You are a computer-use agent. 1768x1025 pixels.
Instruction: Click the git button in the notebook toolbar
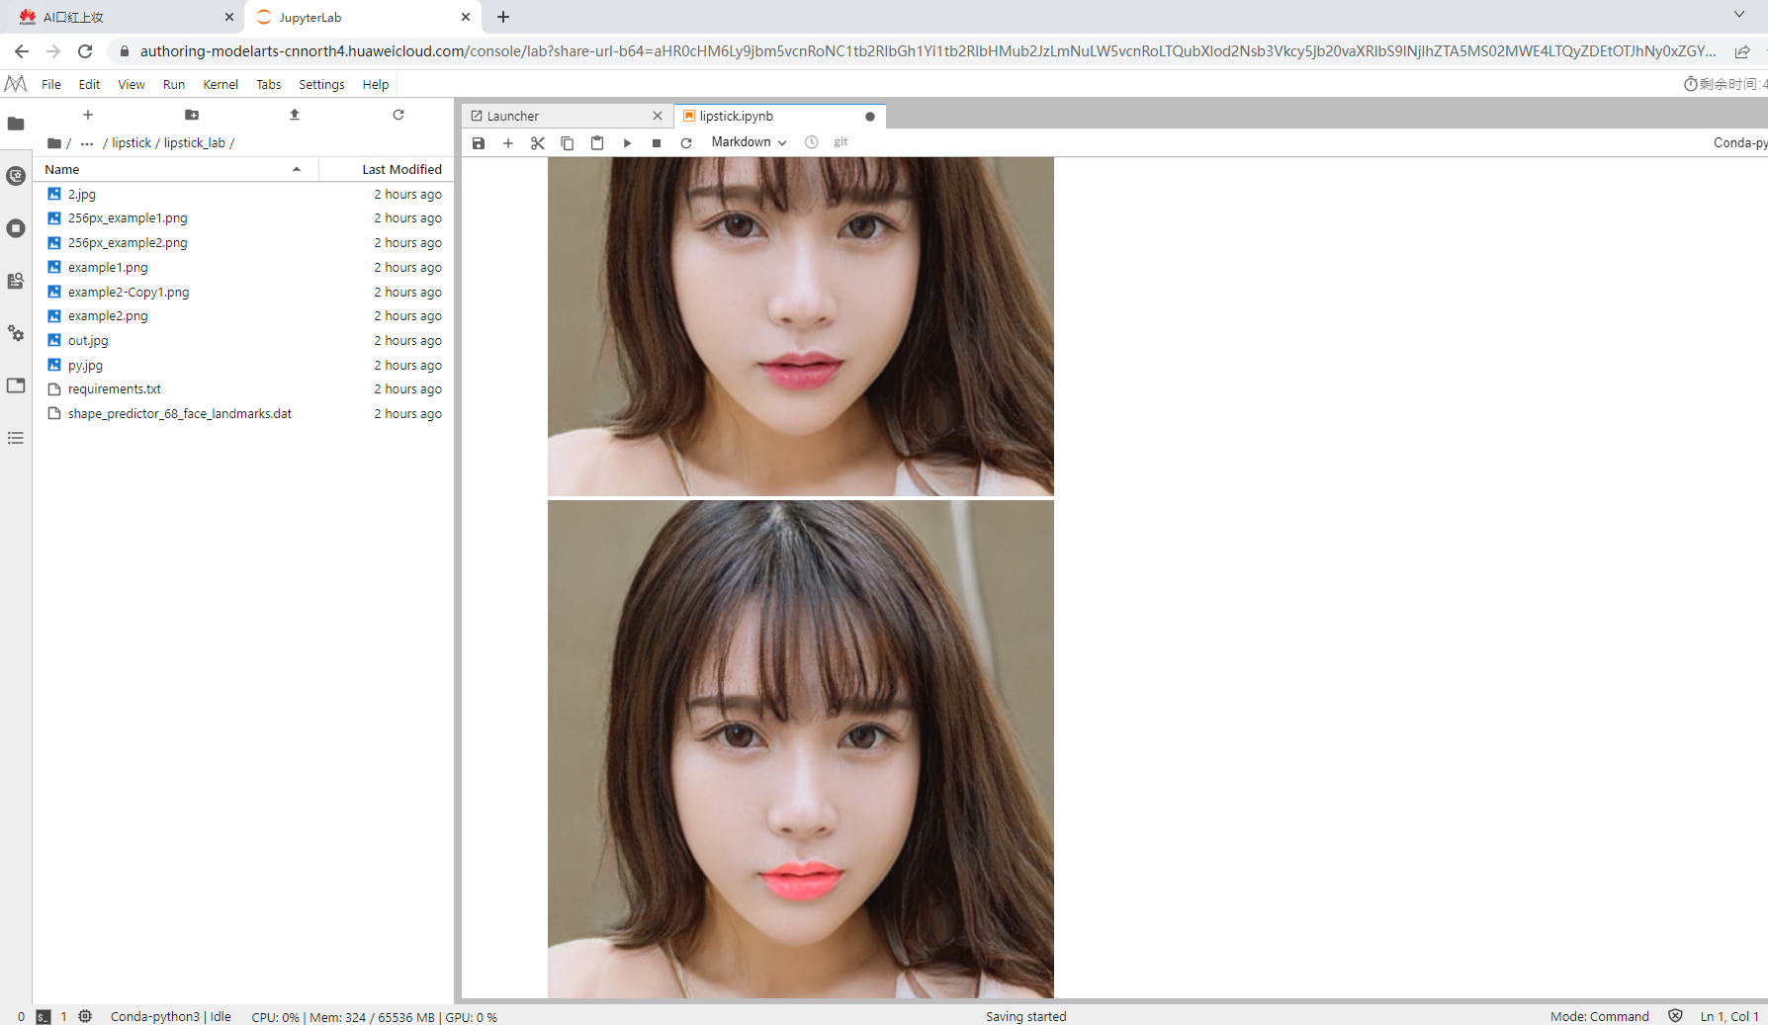tap(840, 142)
